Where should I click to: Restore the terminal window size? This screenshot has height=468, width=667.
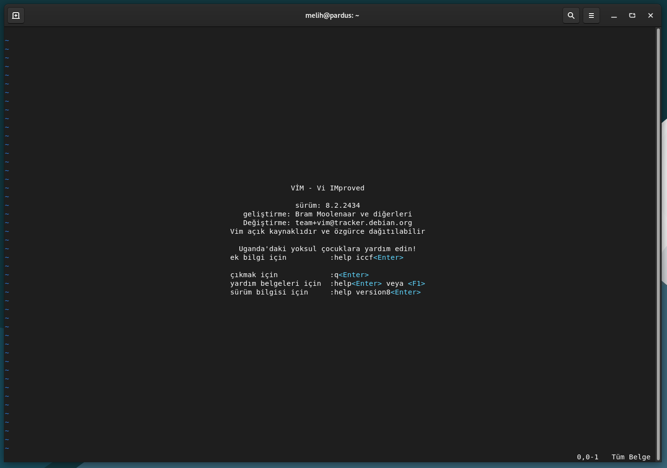point(632,15)
